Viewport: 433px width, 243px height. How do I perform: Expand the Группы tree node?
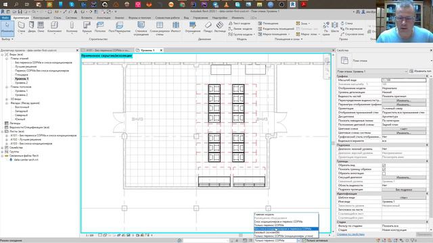[3, 152]
